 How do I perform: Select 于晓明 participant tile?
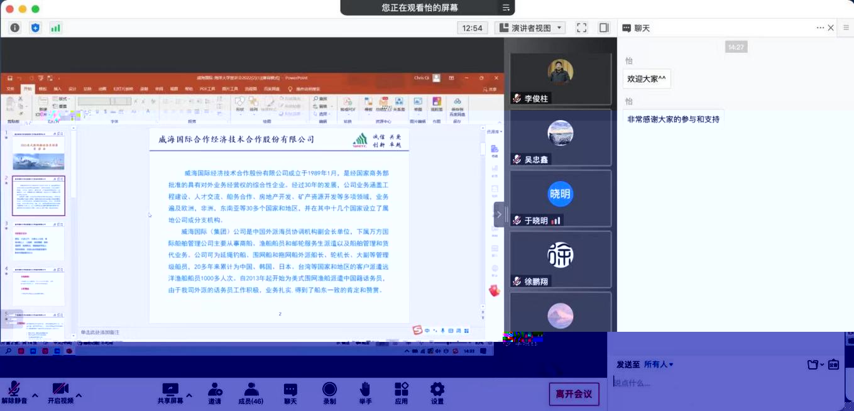click(561, 199)
